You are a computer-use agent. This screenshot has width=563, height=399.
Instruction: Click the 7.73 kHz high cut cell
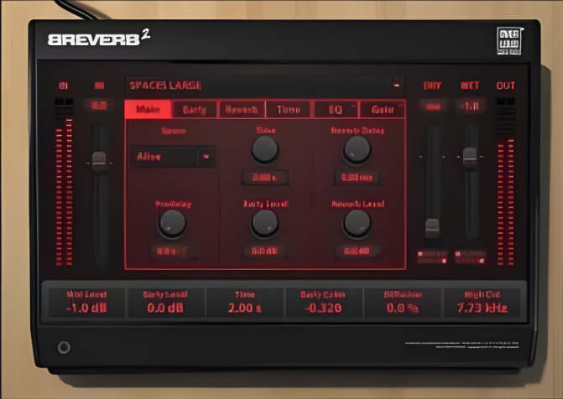482,302
